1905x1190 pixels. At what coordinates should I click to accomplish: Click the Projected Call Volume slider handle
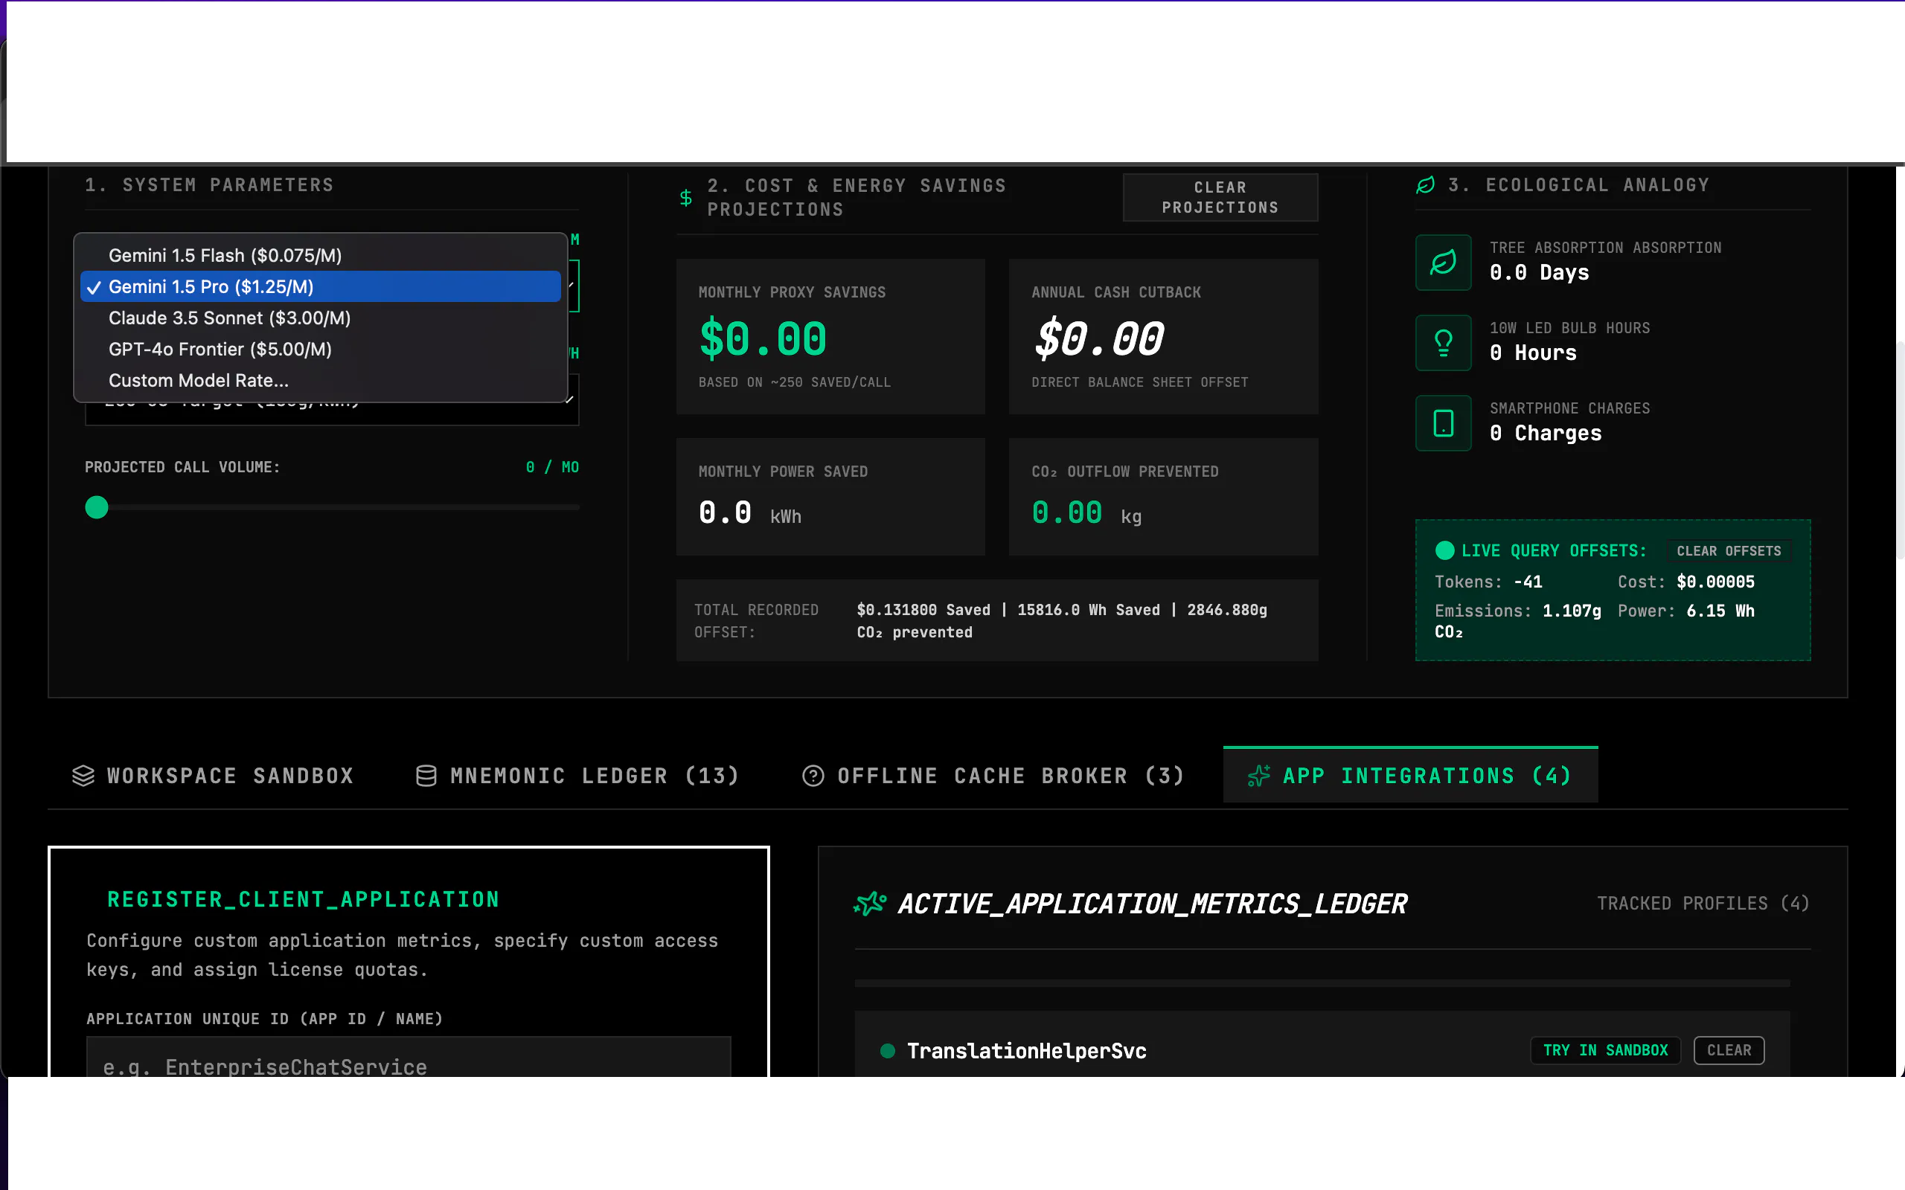(x=97, y=508)
